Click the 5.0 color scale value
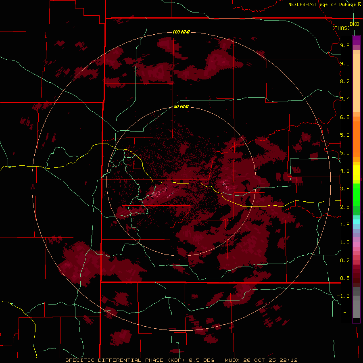363x363 pixels. (345, 153)
